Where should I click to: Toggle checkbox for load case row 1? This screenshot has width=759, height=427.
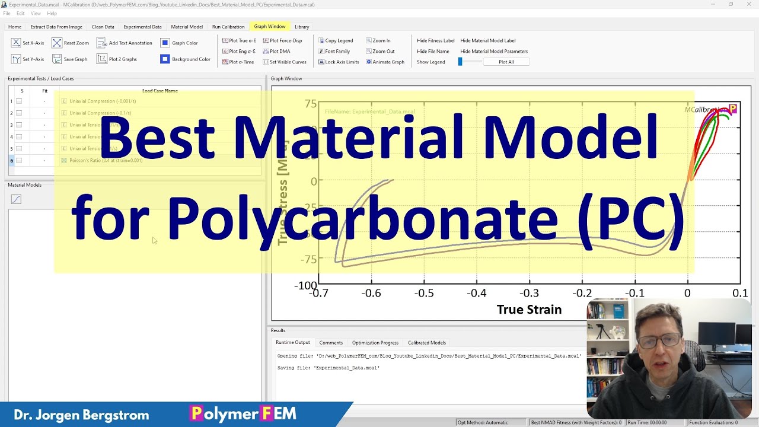[19, 101]
